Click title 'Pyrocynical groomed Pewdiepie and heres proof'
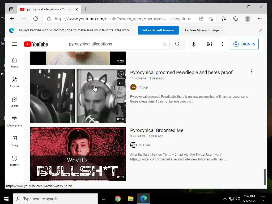Viewport: 272px width, 204px height. coord(181,72)
